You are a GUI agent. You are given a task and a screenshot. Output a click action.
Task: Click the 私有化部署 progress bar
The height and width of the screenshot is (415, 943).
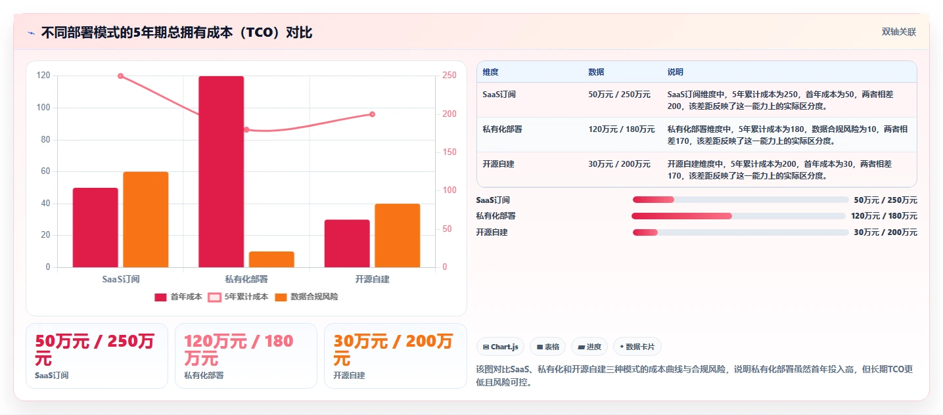pos(739,216)
